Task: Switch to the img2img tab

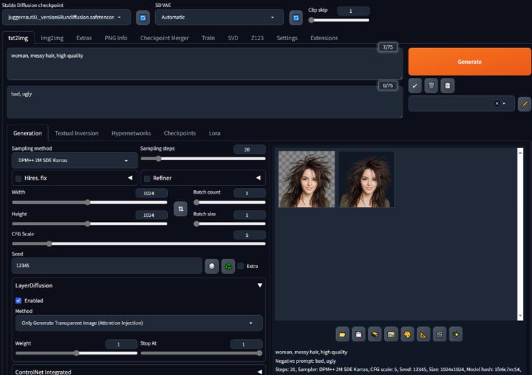Action: pos(52,38)
